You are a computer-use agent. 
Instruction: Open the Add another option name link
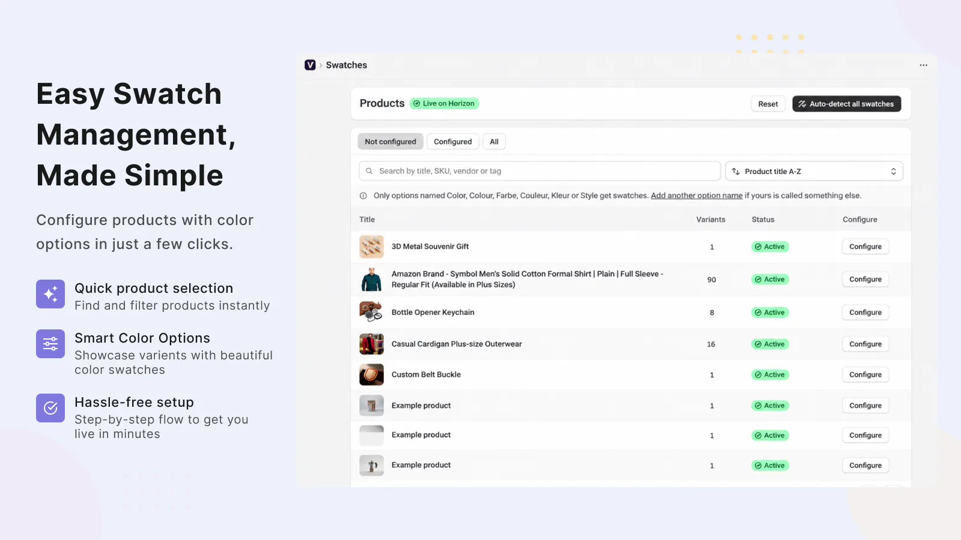click(697, 196)
